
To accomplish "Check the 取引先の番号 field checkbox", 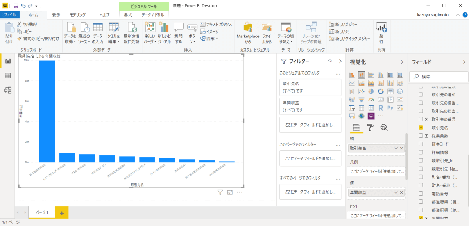I will pyautogui.click(x=421, y=119).
